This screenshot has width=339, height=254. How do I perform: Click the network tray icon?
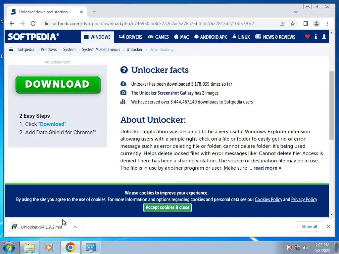tap(298, 248)
